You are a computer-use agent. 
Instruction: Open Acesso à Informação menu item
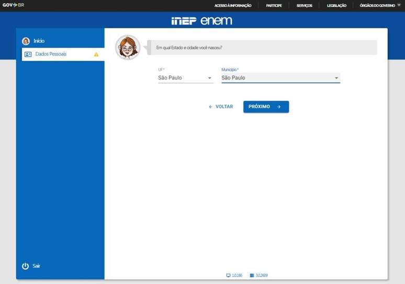233,5
